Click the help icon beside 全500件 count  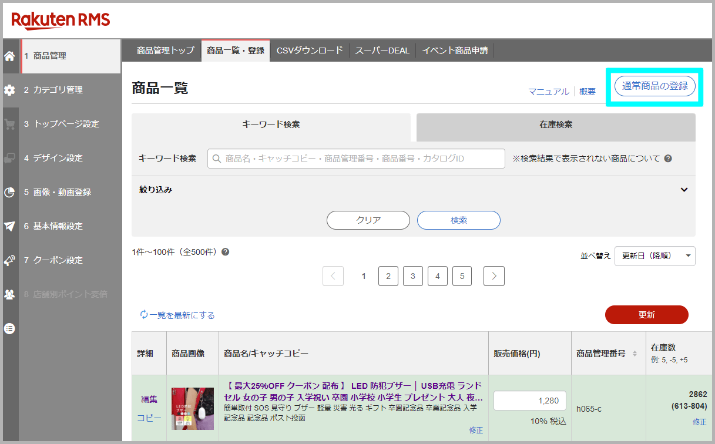coord(225,252)
